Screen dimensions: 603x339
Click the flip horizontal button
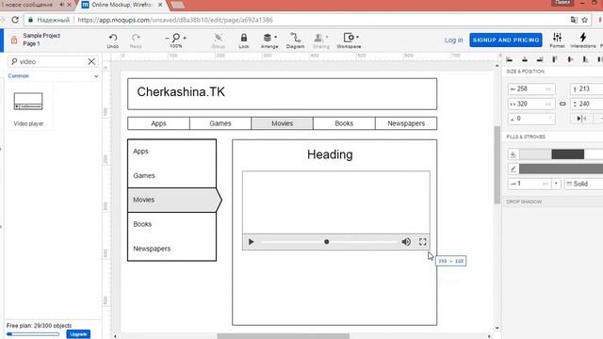pos(581,119)
